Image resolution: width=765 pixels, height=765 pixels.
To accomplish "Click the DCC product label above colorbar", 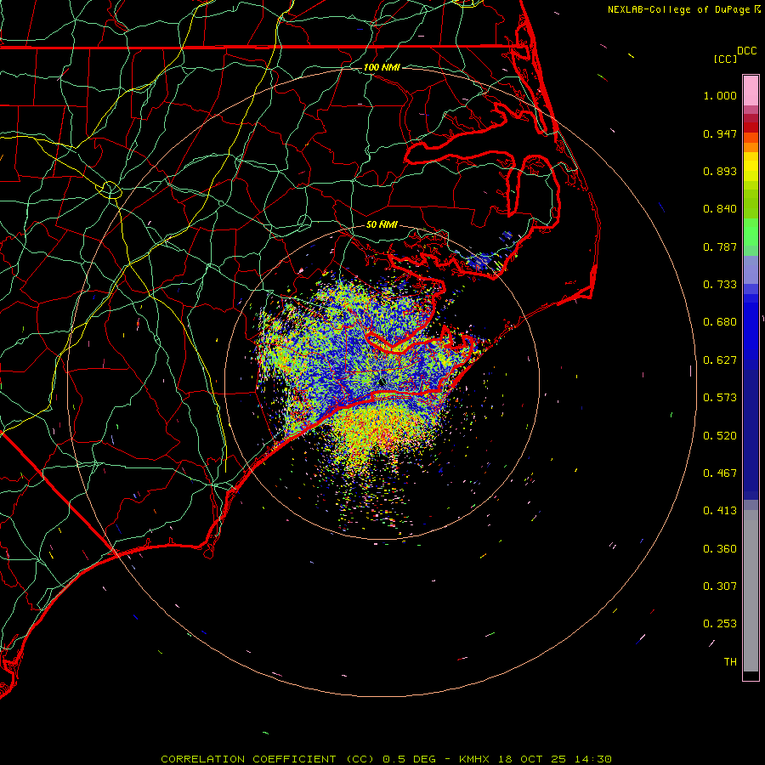I will pos(746,51).
